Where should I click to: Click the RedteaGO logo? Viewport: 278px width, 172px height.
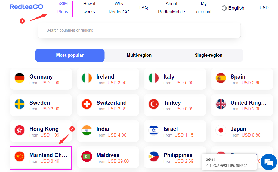[26, 7]
